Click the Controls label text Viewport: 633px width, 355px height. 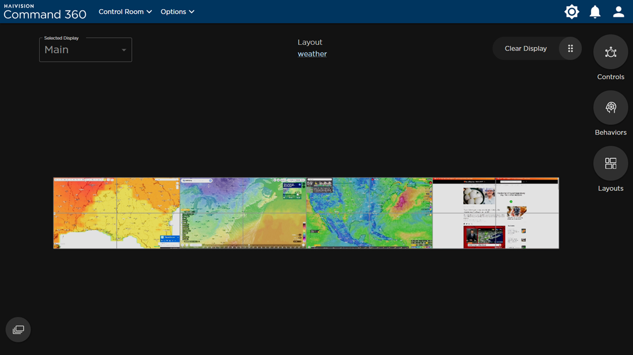(x=611, y=77)
